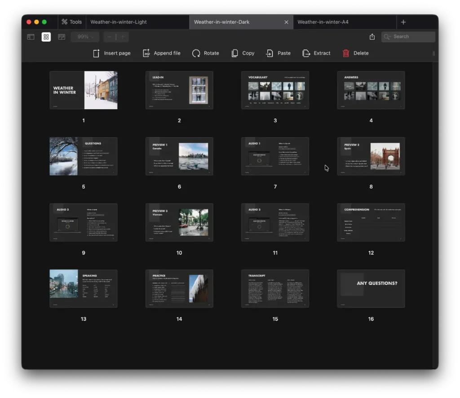Open the 99% zoom level dropdown

tap(85, 37)
